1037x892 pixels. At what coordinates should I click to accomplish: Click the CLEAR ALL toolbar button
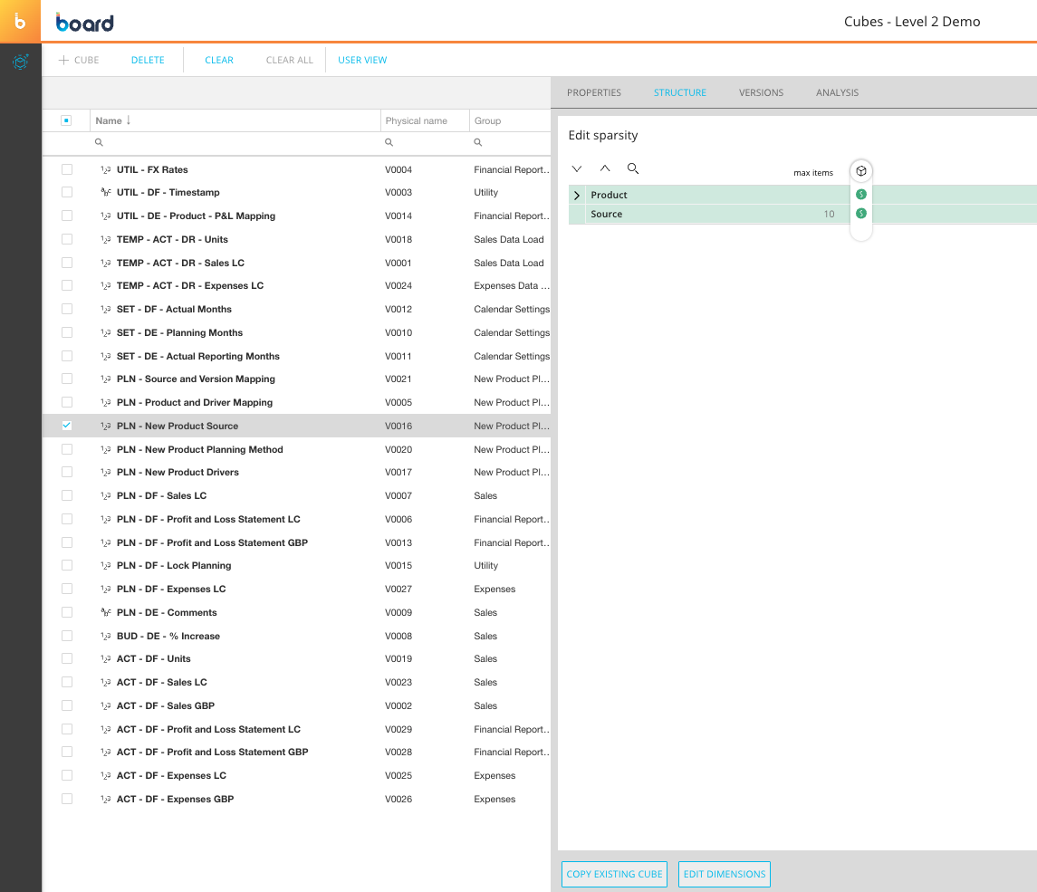pyautogui.click(x=290, y=60)
